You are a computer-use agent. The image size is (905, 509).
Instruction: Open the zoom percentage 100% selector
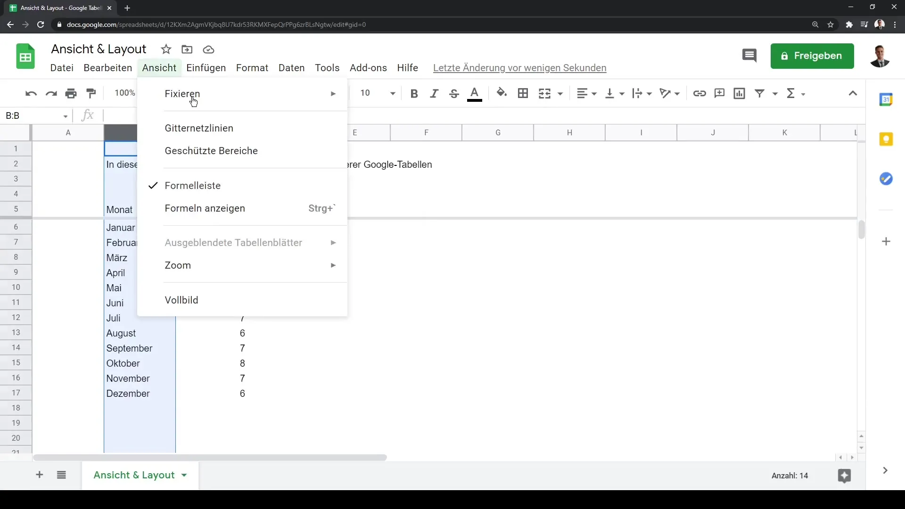click(x=124, y=93)
